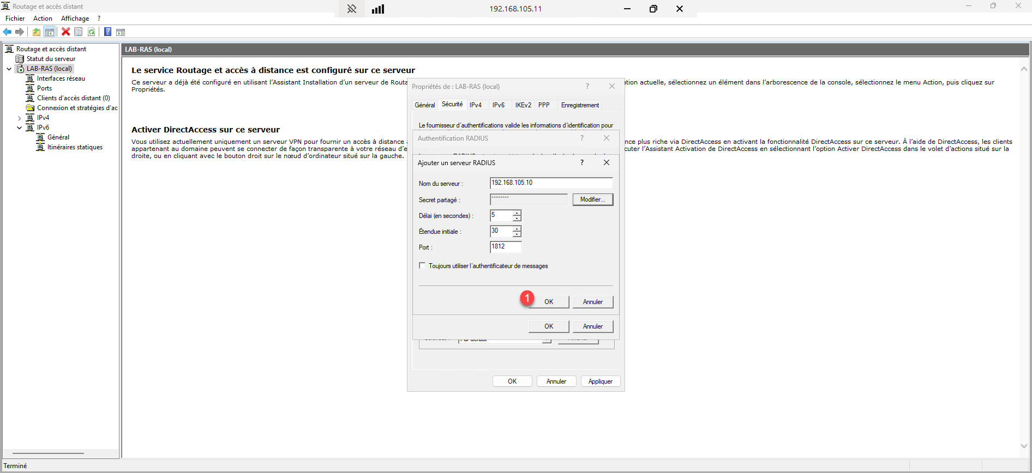Viewport: 1032px width, 473px height.
Task: Collapse the IPv6 tree node
Action: coord(19,128)
